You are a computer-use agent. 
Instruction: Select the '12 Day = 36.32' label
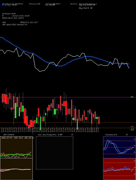(10, 5)
